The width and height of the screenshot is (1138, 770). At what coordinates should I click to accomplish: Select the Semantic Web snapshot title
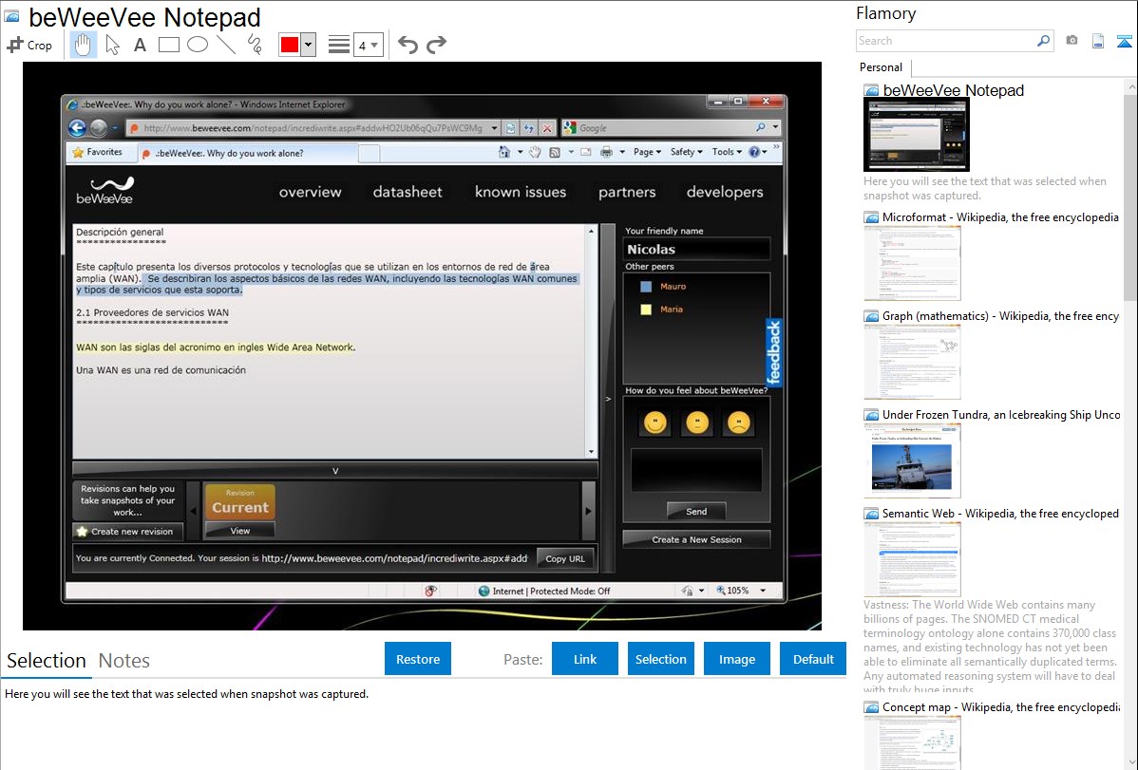tap(1000, 514)
